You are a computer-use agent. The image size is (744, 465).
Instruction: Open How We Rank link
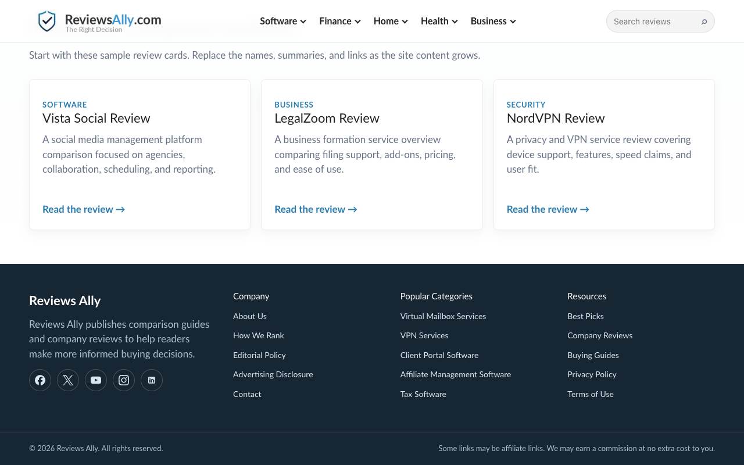coord(259,335)
